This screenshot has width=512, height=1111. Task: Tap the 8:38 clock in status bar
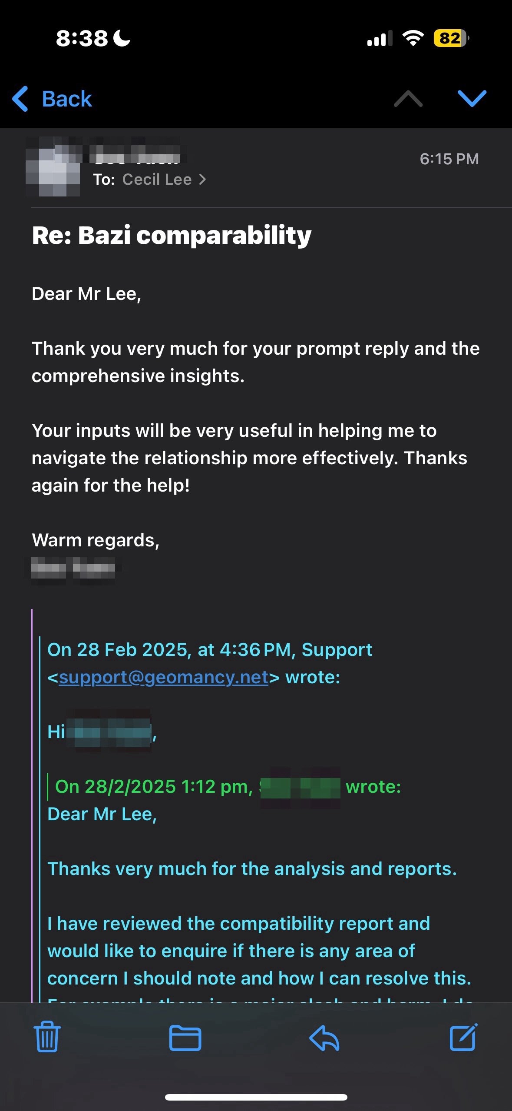82,38
